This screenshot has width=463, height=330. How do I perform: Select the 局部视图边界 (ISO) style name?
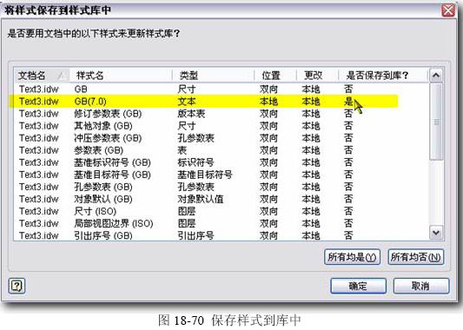coord(114,223)
